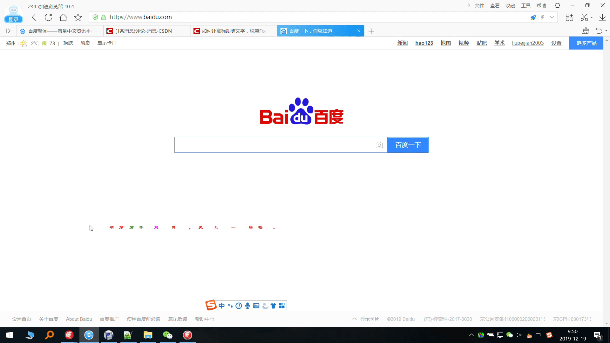
Task: Open the 帮助 menu
Action: pos(541,6)
